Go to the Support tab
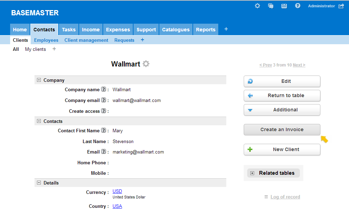349x212 pixels. (146, 30)
